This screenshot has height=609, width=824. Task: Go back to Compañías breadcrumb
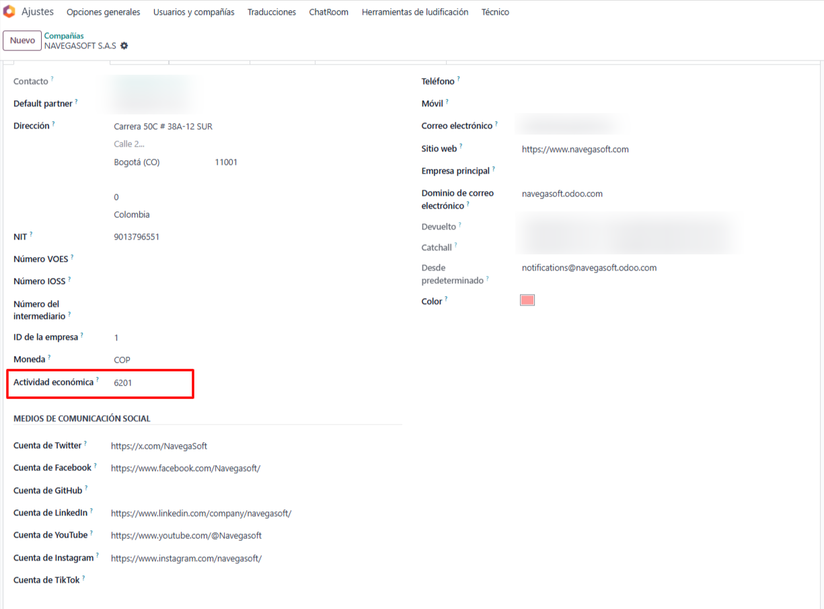point(64,36)
